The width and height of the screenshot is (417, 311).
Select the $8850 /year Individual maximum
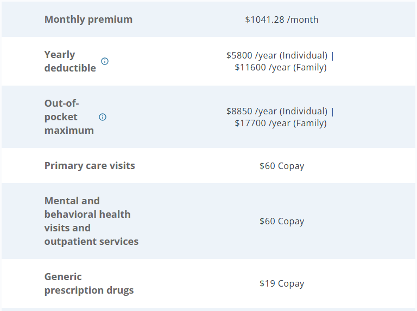coord(277,111)
